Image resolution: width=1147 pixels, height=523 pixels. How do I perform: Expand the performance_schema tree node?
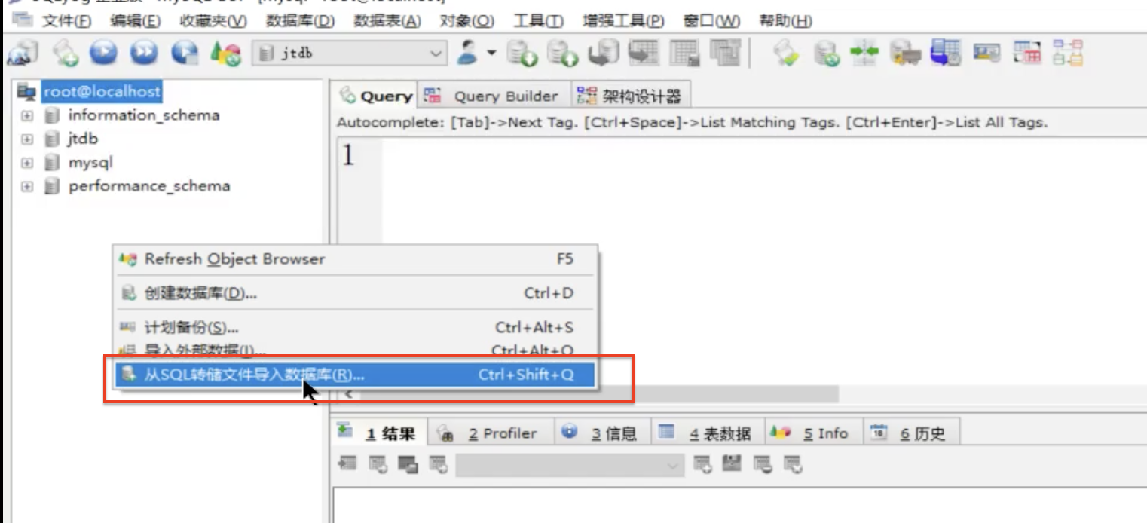(27, 186)
